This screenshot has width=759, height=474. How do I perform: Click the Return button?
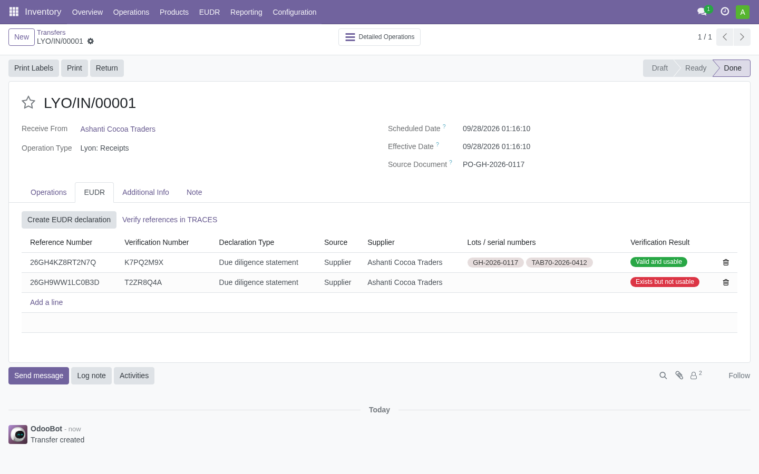[107, 68]
